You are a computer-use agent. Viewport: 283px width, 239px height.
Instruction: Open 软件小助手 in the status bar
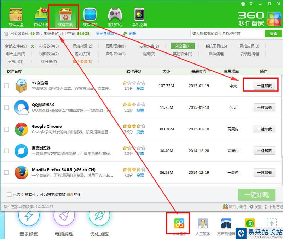(235, 207)
